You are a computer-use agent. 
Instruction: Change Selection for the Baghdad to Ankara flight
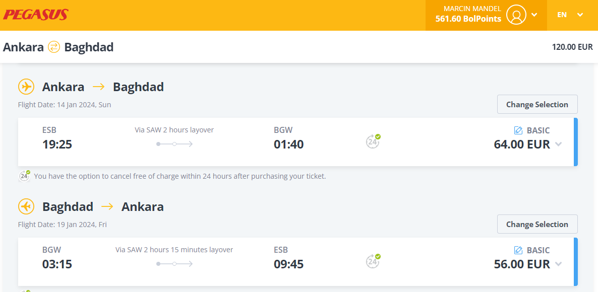[537, 224]
